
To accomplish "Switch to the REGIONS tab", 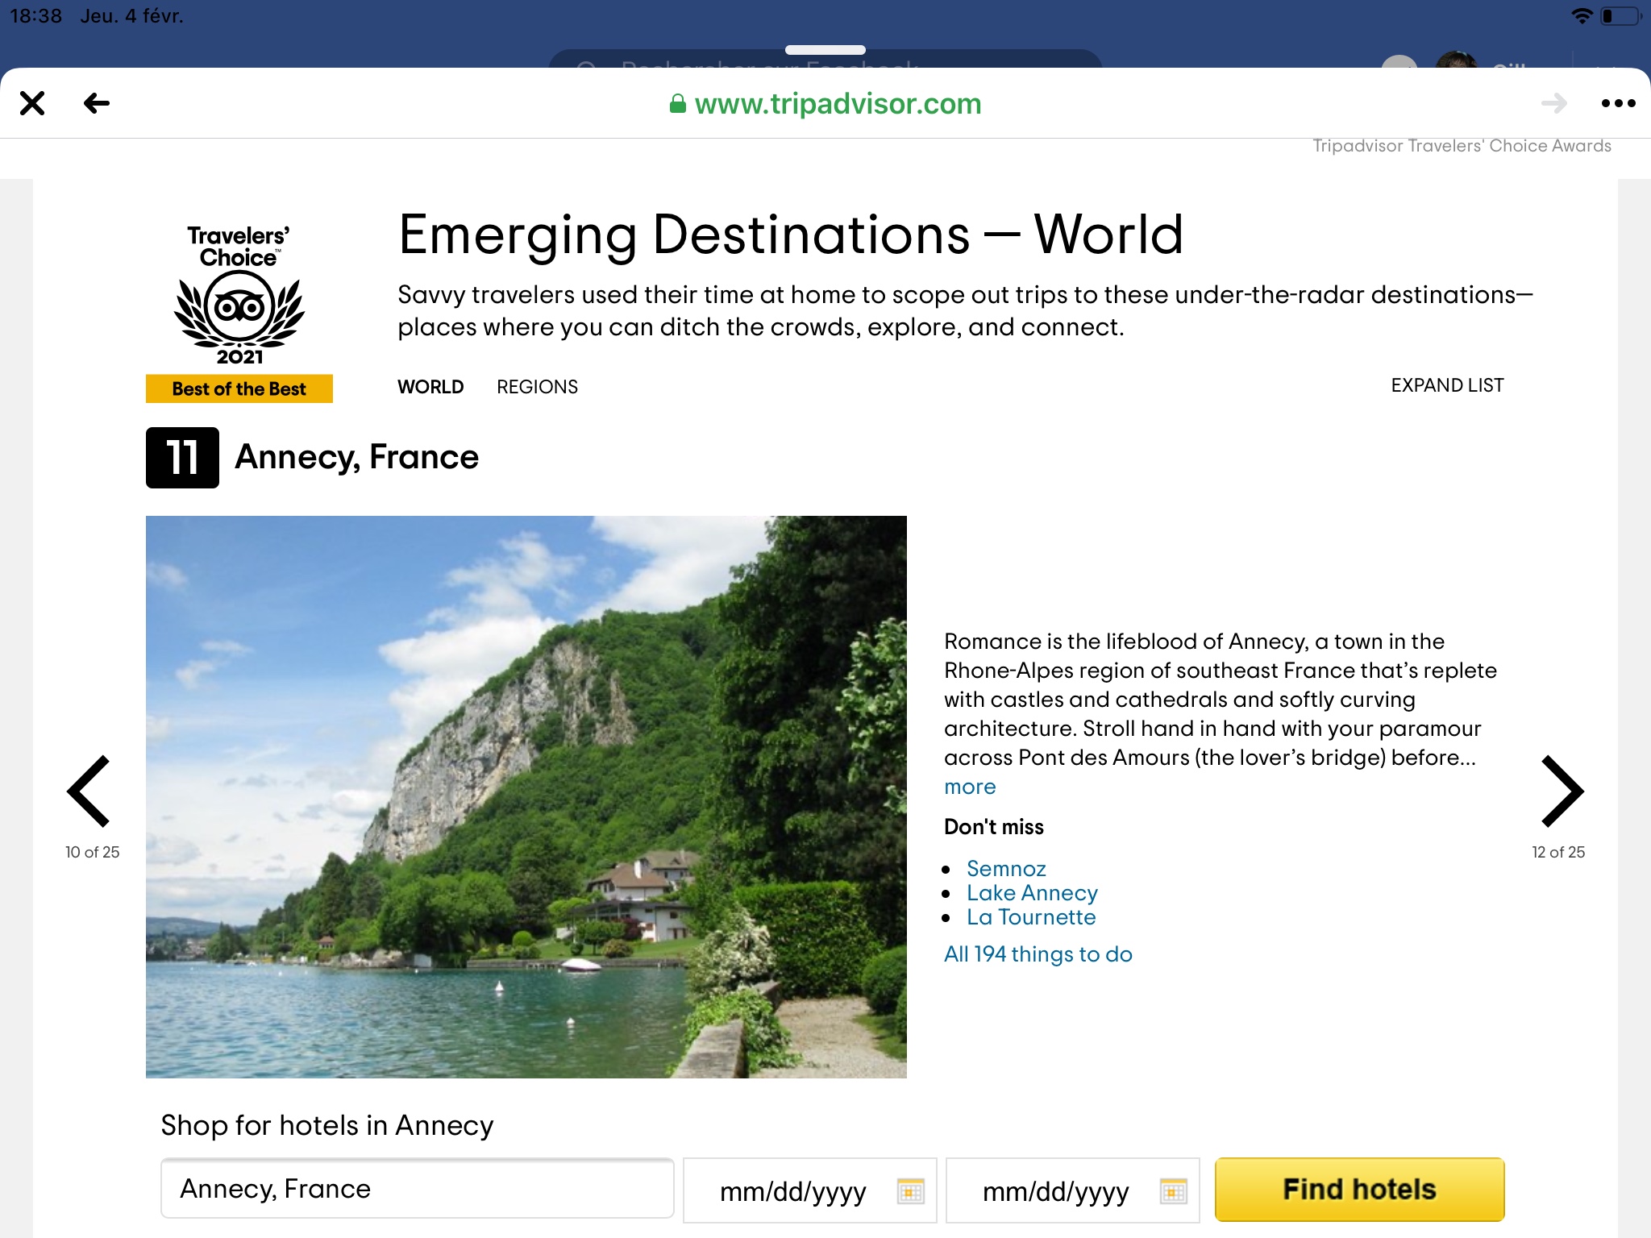I will [537, 387].
